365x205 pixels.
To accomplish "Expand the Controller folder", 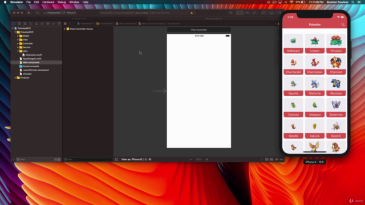I will tap(18, 43).
